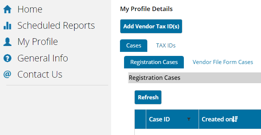This screenshot has height=135, width=261.
Task: Switch to the TAX IDs tab
Action: pos(166,46)
